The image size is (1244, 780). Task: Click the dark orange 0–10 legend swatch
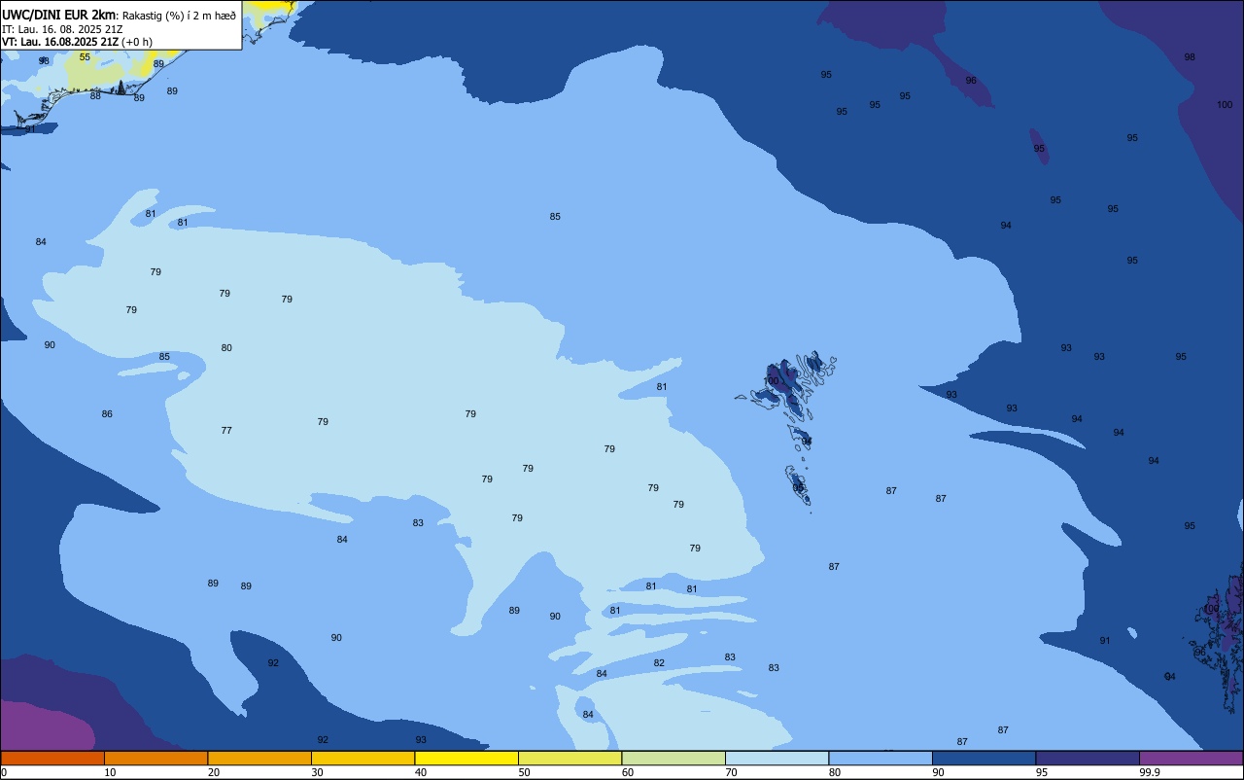[x=52, y=758]
